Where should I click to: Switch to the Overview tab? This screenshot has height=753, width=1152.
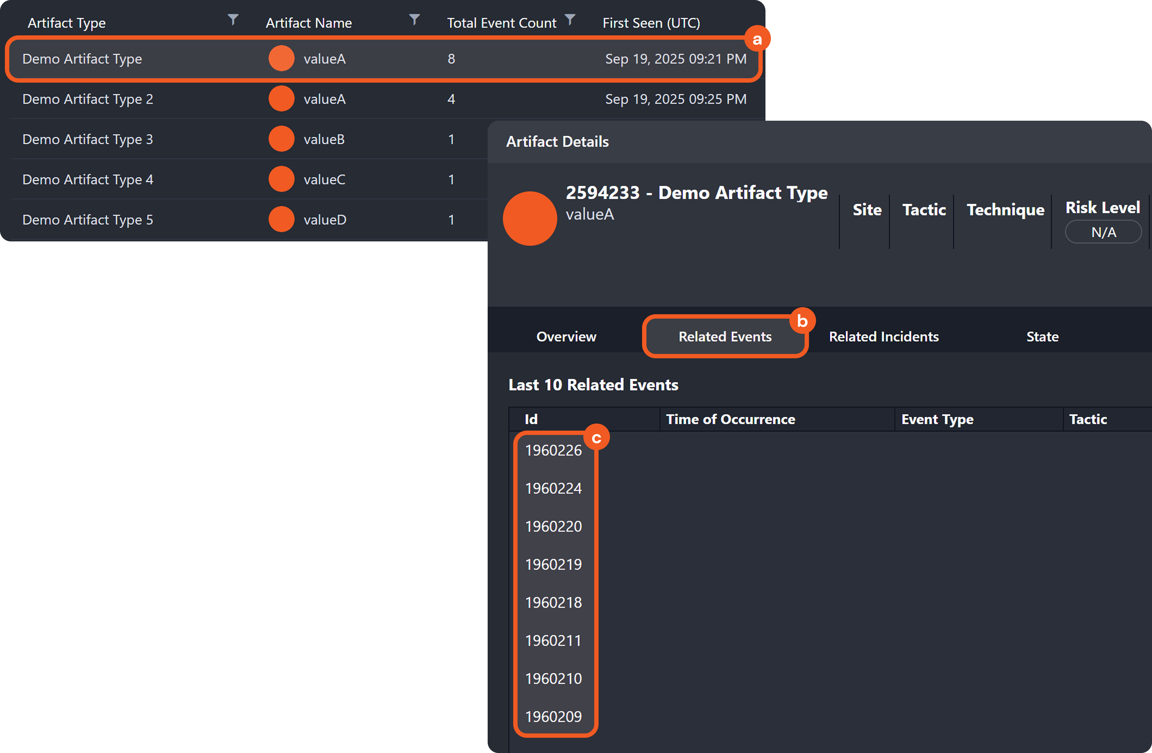pos(566,336)
